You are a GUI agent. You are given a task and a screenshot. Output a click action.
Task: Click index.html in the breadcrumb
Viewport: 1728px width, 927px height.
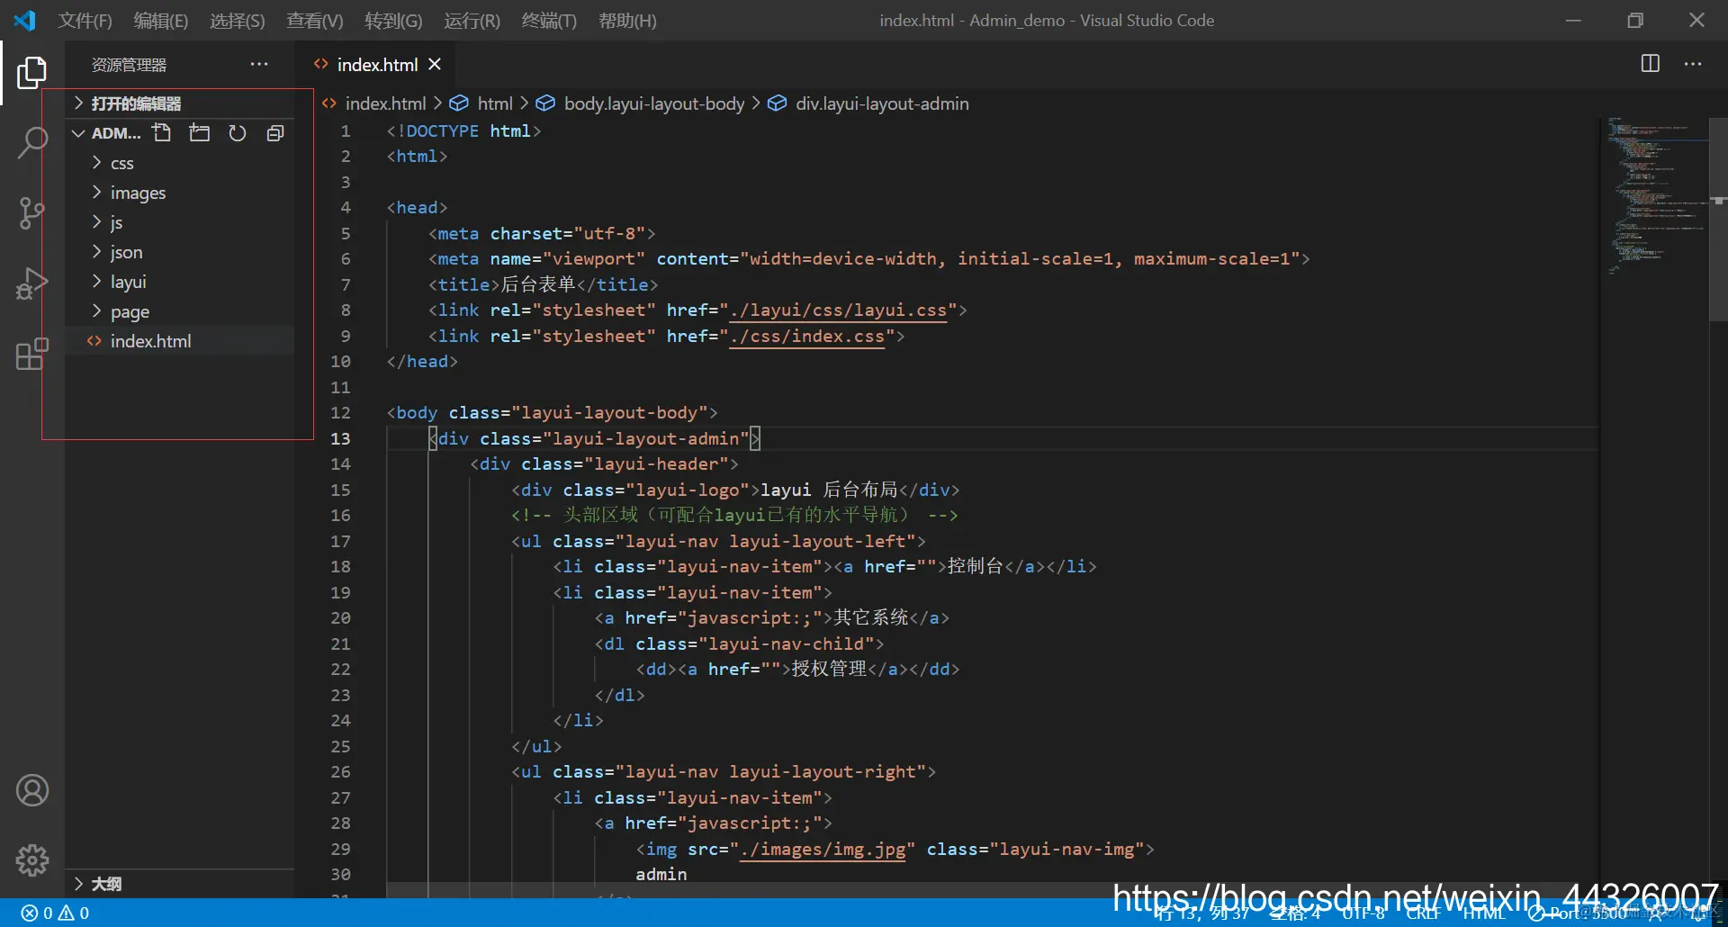pos(385,103)
